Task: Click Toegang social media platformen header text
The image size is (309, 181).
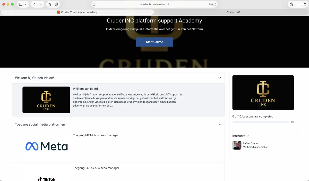Action: pos(40,124)
